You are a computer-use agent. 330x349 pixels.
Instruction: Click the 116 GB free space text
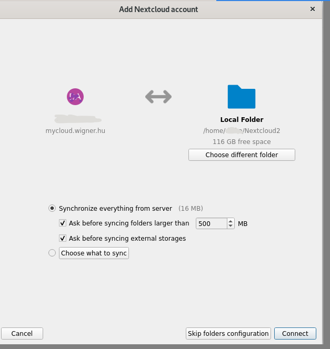[x=242, y=142]
